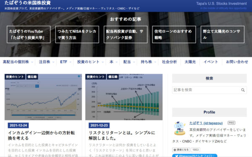This screenshot has height=157, width=252.
Task: Open the つみたてNISAをクレカで買う方法 box
Action: pyautogui.click(x=77, y=34)
